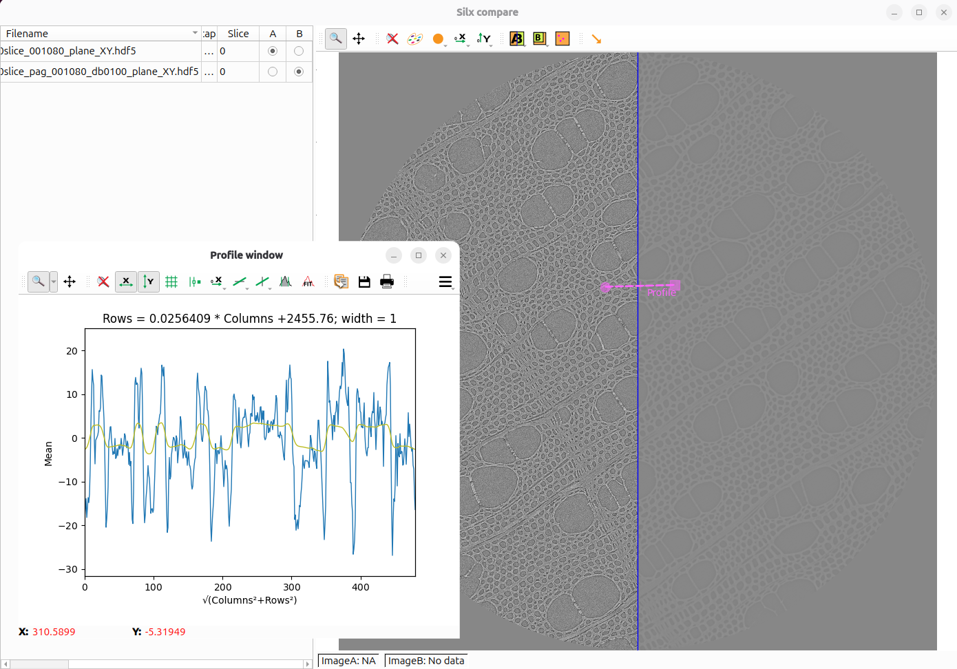Click the profile plot title equation text
The image size is (957, 669).
point(249,319)
